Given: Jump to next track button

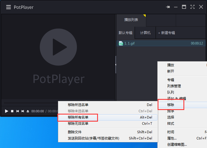Looking at the screenshot, I should click(23, 111).
